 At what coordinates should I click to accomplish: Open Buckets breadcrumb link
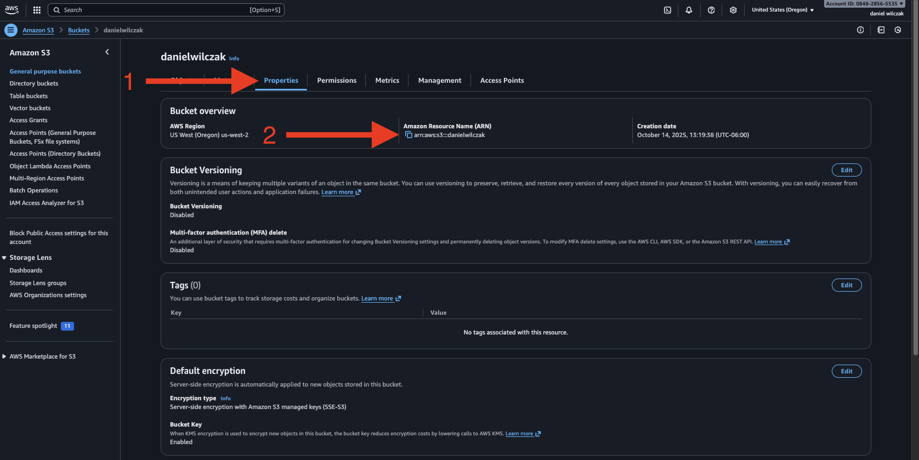(x=78, y=30)
